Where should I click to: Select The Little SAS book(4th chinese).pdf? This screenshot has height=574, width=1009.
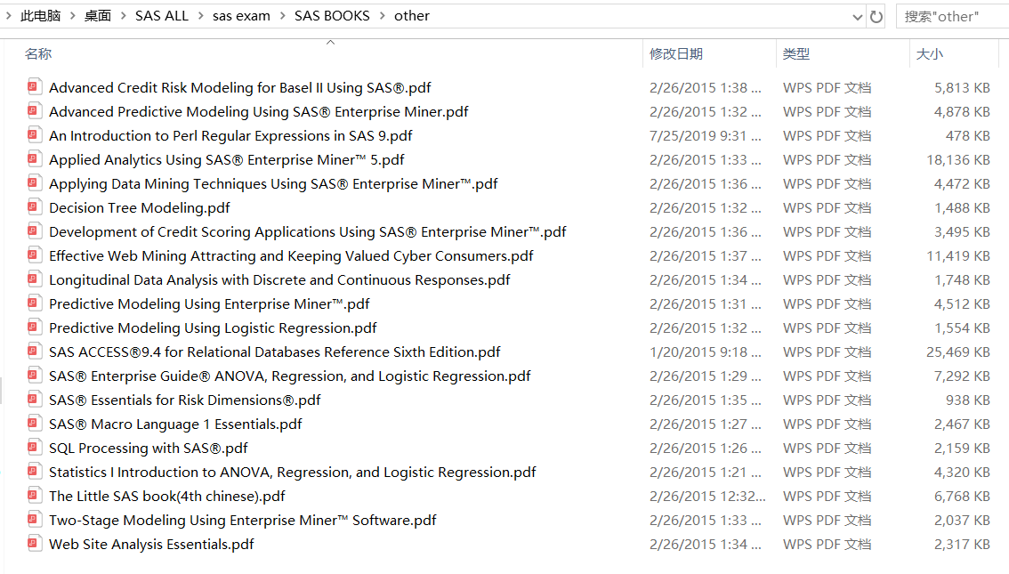click(x=167, y=497)
